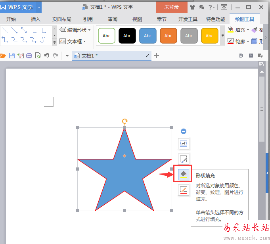Open the 开始 tab
The image size is (270, 244).
click(x=11, y=19)
